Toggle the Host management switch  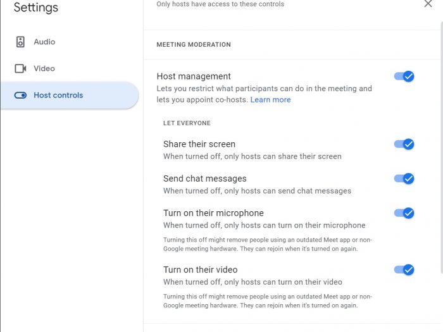[404, 77]
